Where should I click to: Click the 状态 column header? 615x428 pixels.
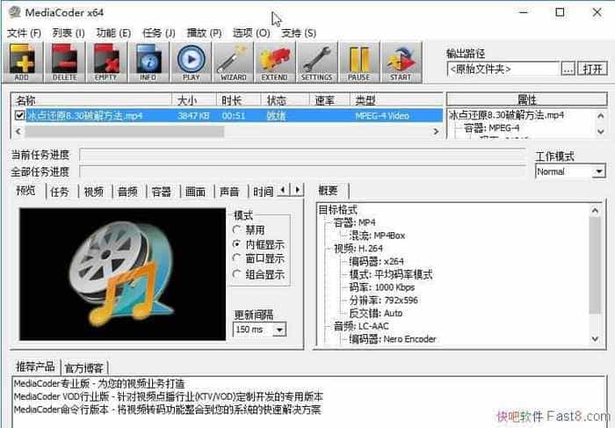[x=286, y=100]
